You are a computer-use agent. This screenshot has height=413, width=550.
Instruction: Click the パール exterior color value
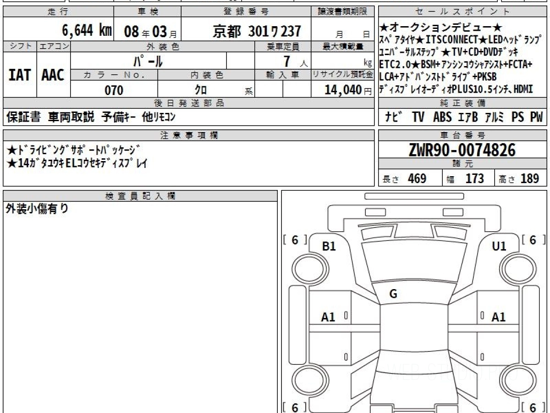click(x=148, y=61)
